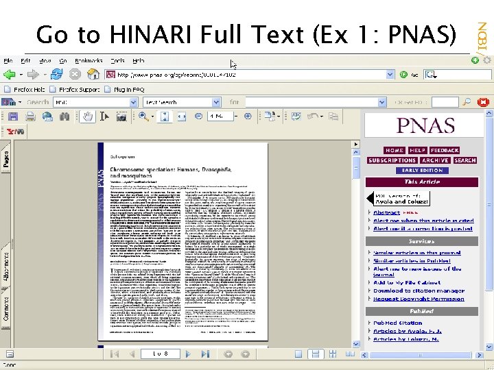Open the Text Search type dropdown
The height and width of the screenshot is (370, 494).
click(x=216, y=102)
